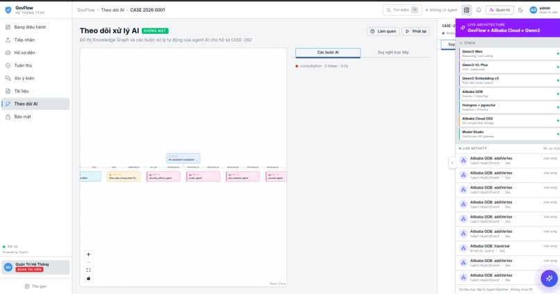Click the React Flow attribution link
Screen dimensions: 560x294
click(x=277, y=284)
